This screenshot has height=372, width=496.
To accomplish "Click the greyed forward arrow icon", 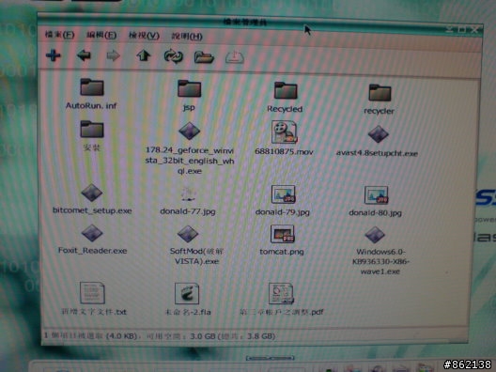I will click(x=113, y=56).
